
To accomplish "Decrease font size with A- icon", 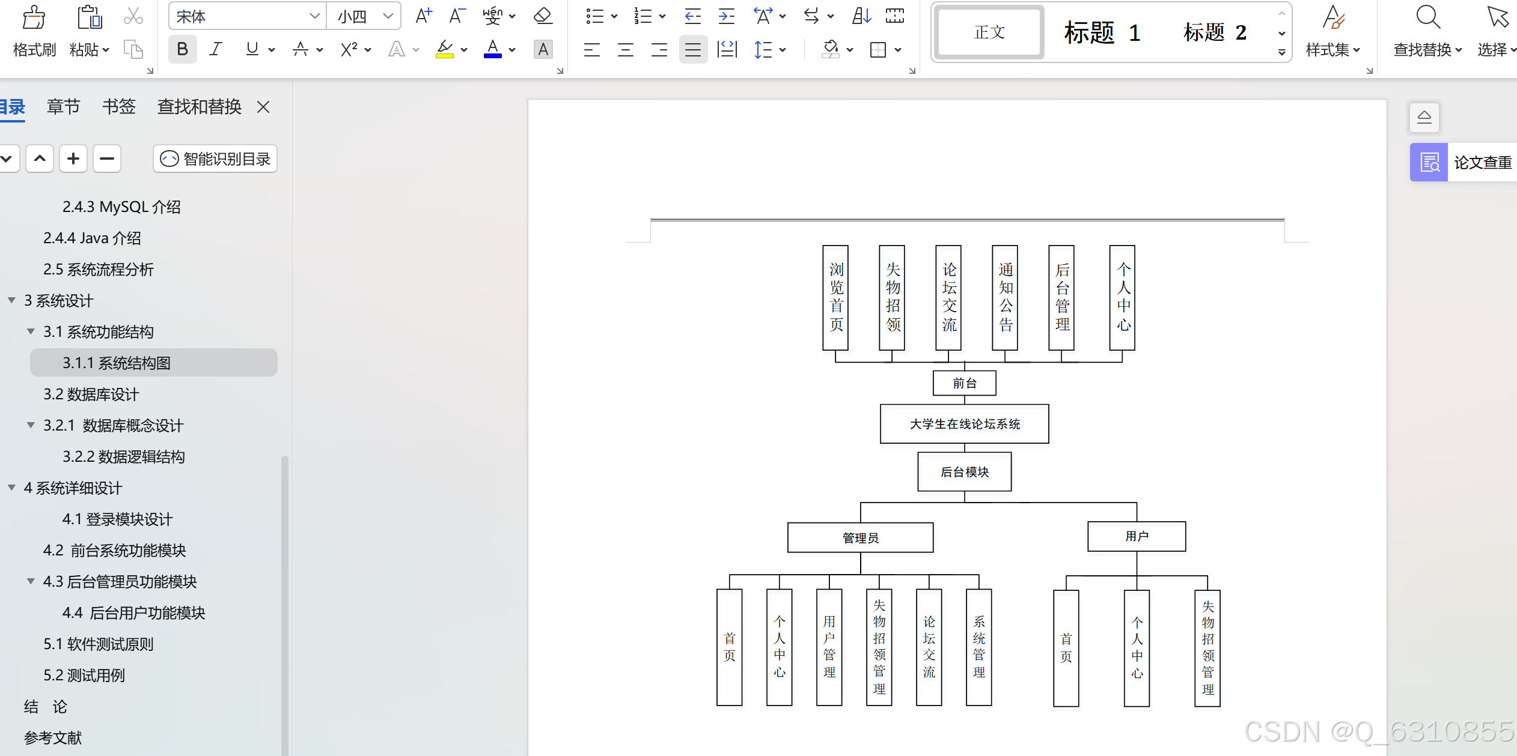I will [x=457, y=16].
